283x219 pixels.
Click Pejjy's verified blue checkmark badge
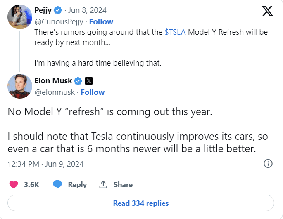coord(57,11)
